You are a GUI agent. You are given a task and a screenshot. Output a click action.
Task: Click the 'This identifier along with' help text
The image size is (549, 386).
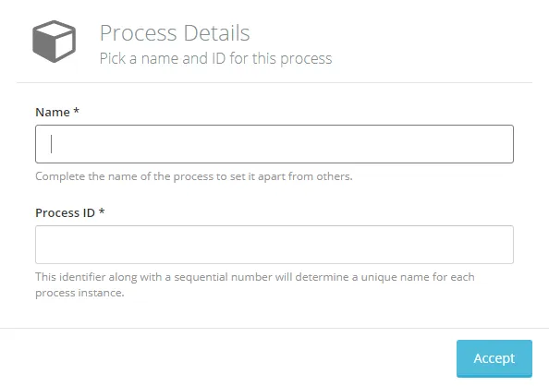[255, 277]
